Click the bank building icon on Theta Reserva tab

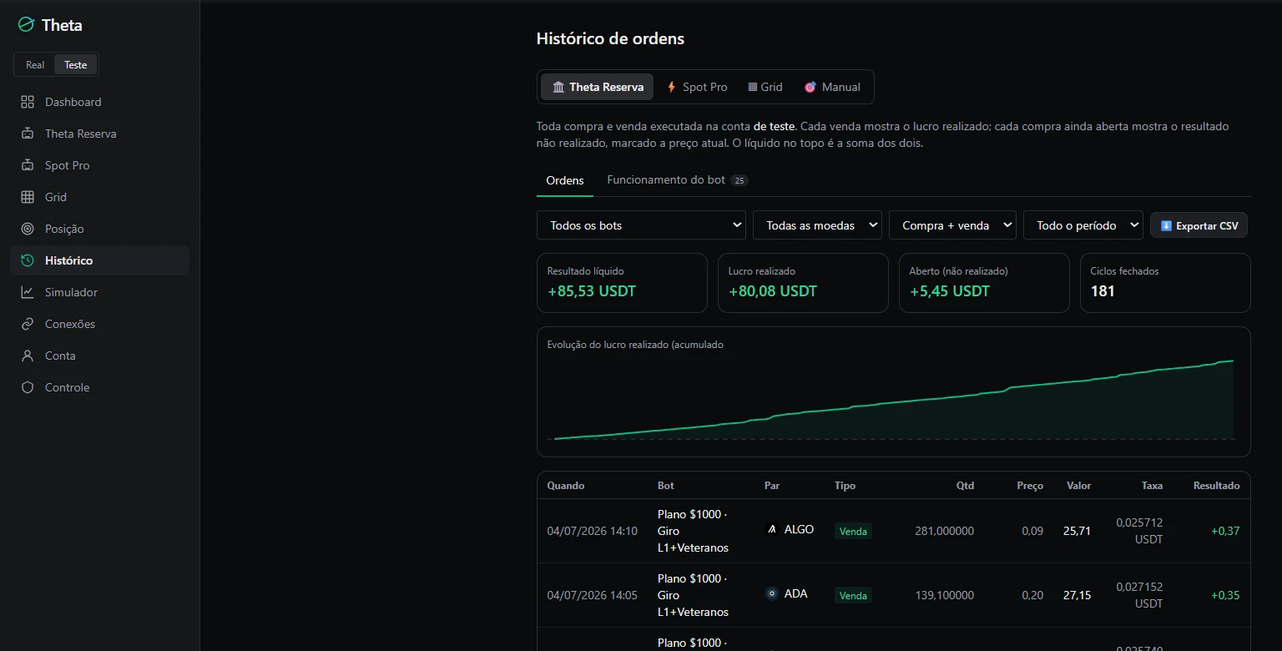click(558, 87)
